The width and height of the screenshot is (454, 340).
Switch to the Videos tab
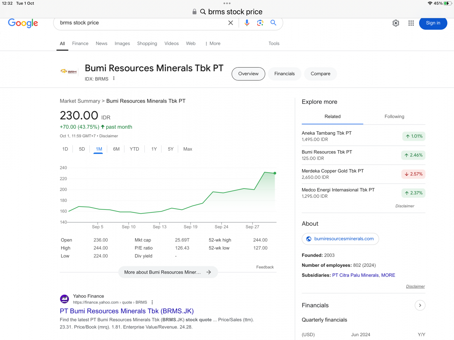172,43
